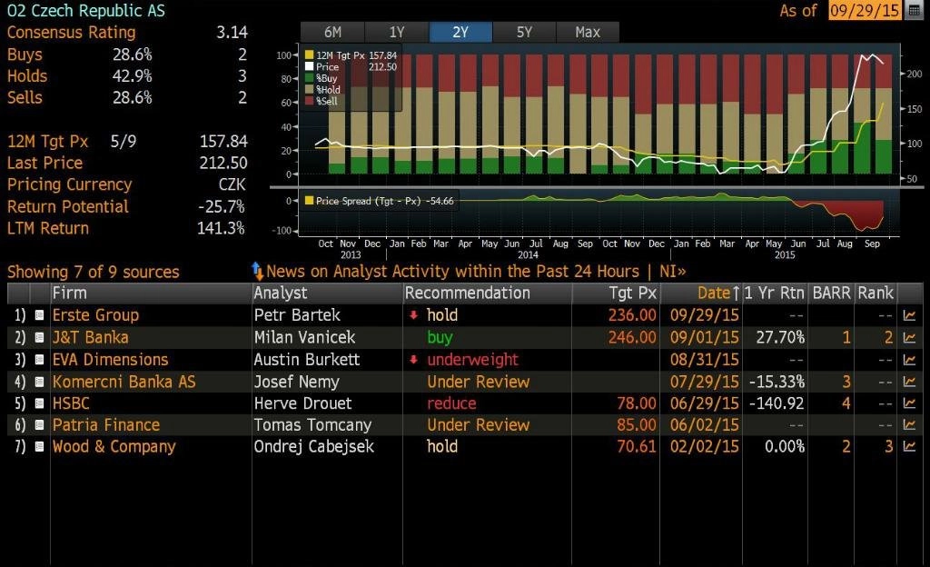Screen dimensions: 930x567
Task: Open the Patria Finance firm link
Action: point(106,424)
